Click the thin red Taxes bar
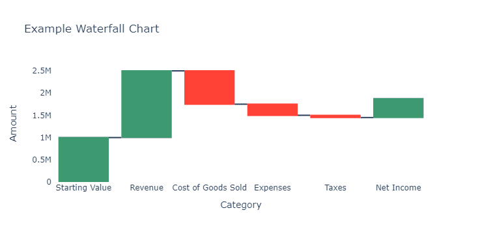The image size is (482, 234). (x=335, y=116)
